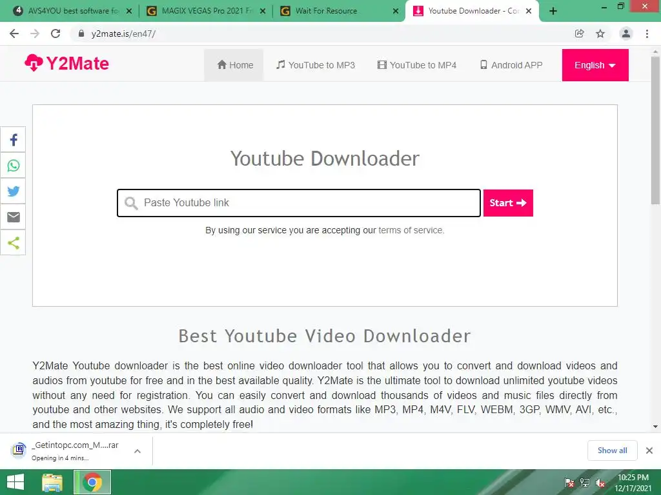The image size is (661, 495).
Task: Open the taskbar clock and date
Action: (x=633, y=483)
